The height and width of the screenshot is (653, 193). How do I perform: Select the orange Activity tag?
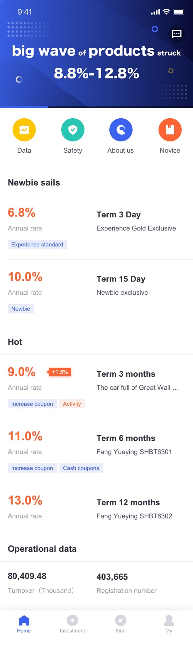(x=72, y=404)
